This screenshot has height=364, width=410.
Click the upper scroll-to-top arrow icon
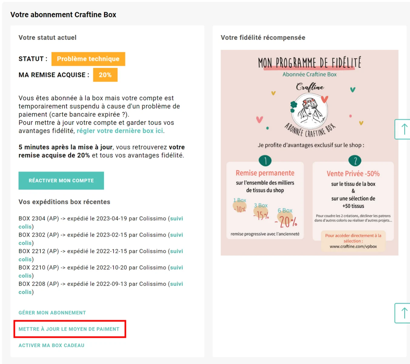tap(403, 129)
